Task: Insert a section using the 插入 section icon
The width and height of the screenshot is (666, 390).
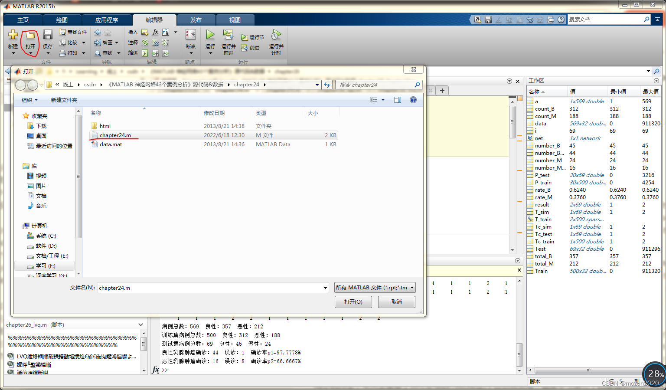Action: (x=145, y=32)
